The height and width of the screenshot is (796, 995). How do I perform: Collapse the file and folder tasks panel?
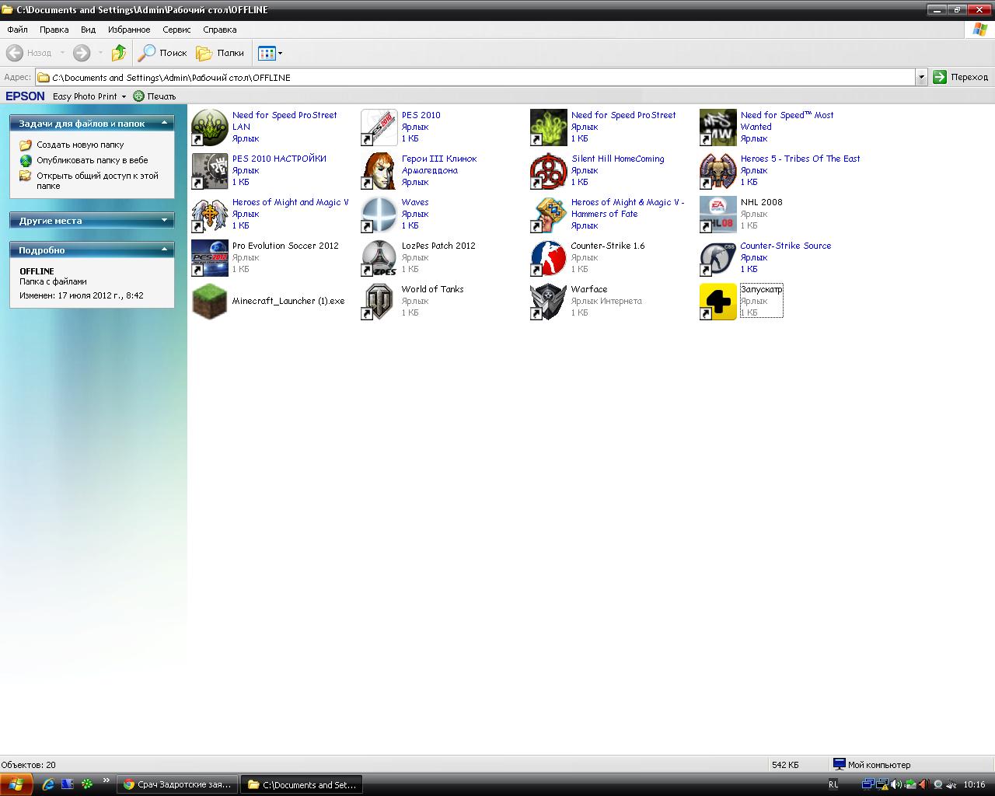164,124
